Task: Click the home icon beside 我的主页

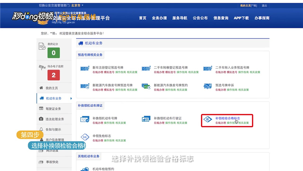Action: pos(41,88)
